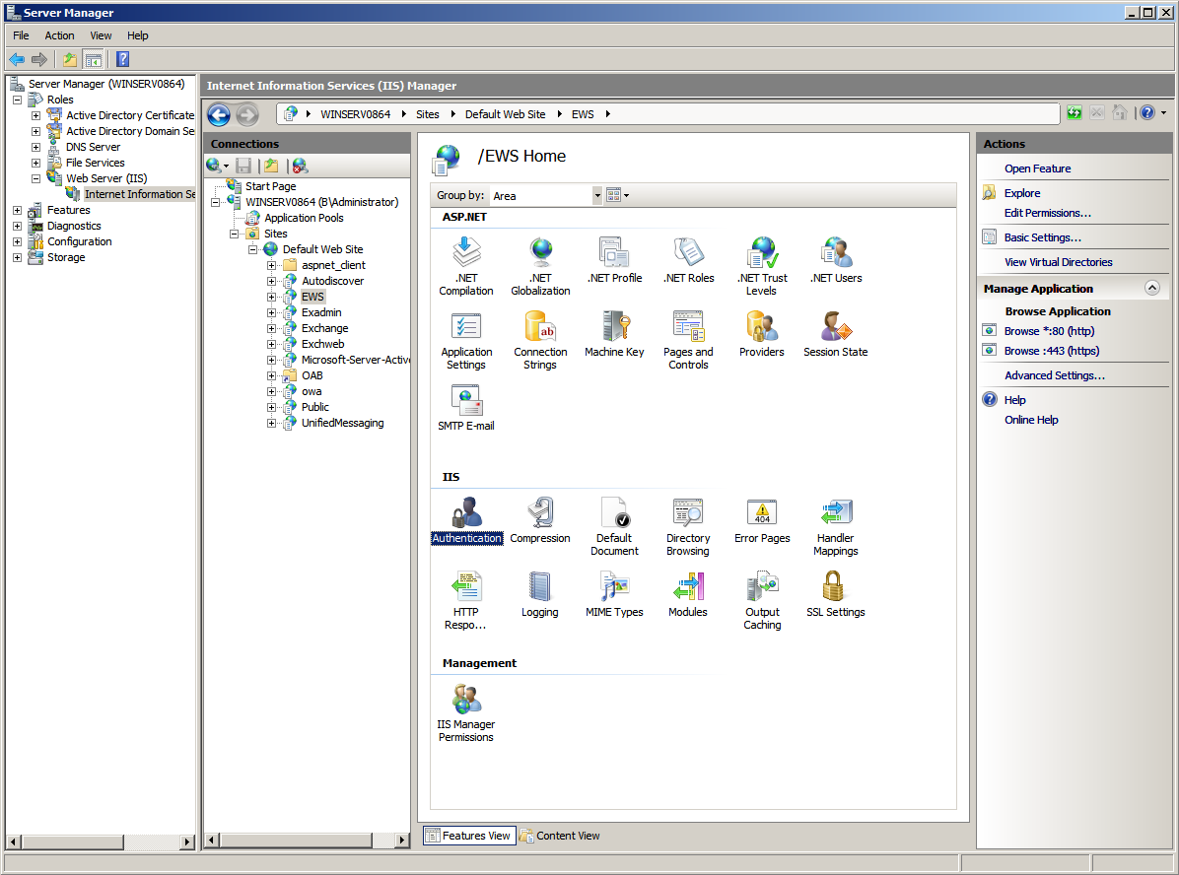Switch to the Content View tab
Screen dimensions: 1179x875
(x=560, y=836)
